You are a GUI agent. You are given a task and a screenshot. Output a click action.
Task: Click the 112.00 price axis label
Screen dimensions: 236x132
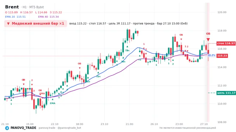point(222,85)
